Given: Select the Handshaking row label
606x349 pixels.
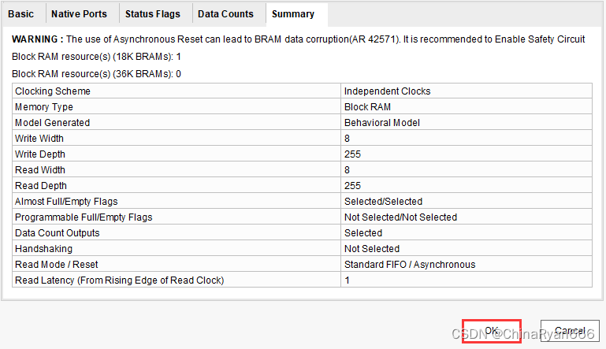Looking at the screenshot, I should [x=43, y=249].
